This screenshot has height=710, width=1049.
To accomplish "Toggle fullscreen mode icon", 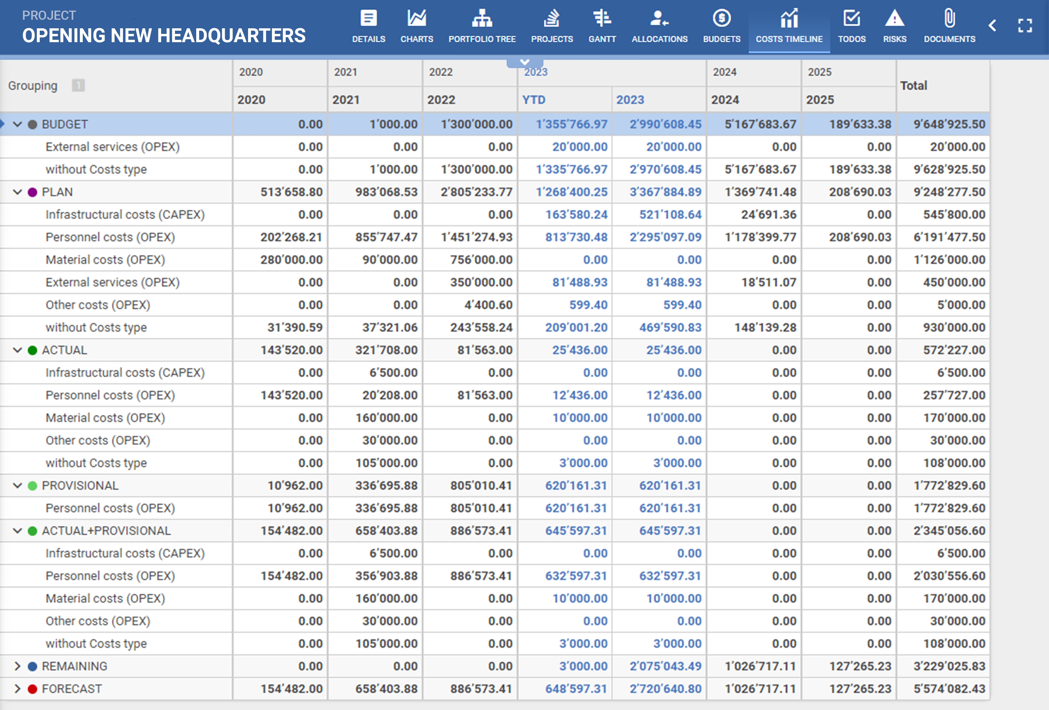I will point(1025,26).
